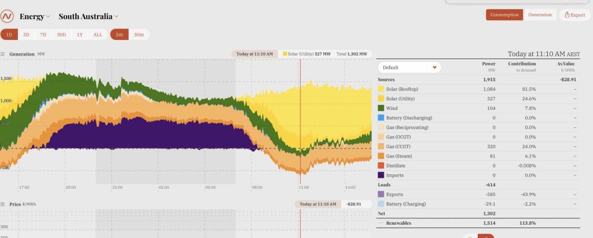Toggle Wind legend color square

[x=381, y=108]
